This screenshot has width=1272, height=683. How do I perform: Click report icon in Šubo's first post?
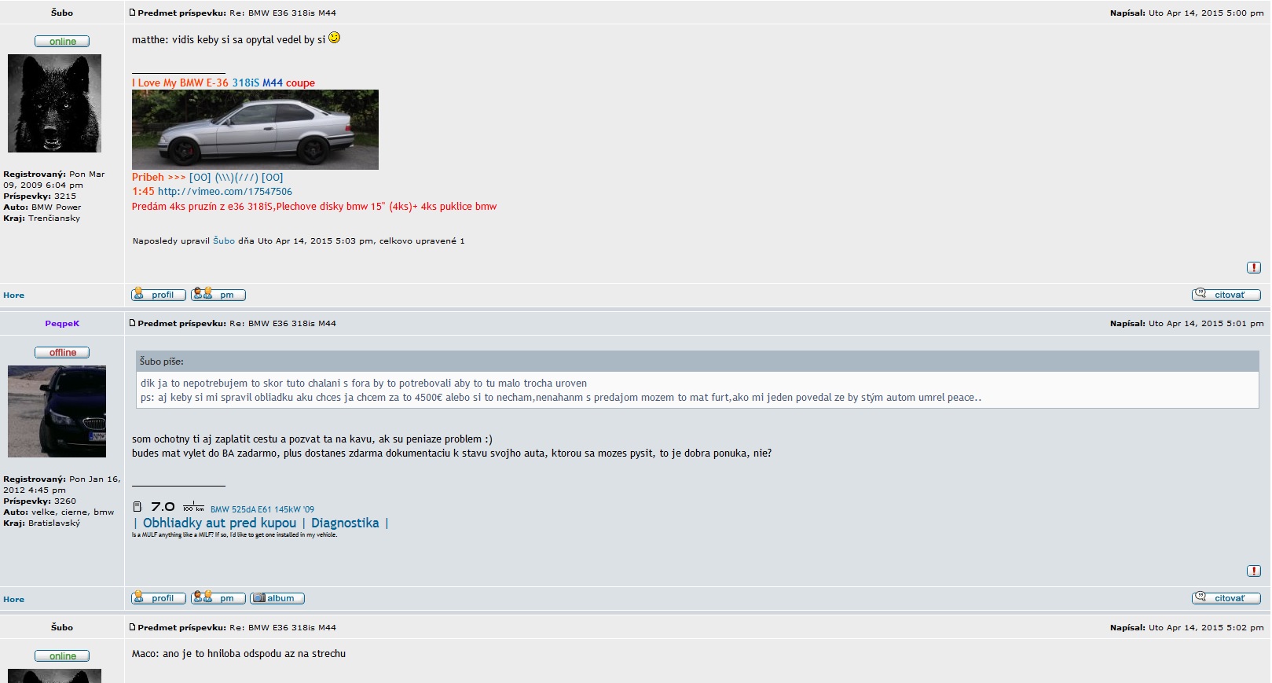click(x=1253, y=267)
